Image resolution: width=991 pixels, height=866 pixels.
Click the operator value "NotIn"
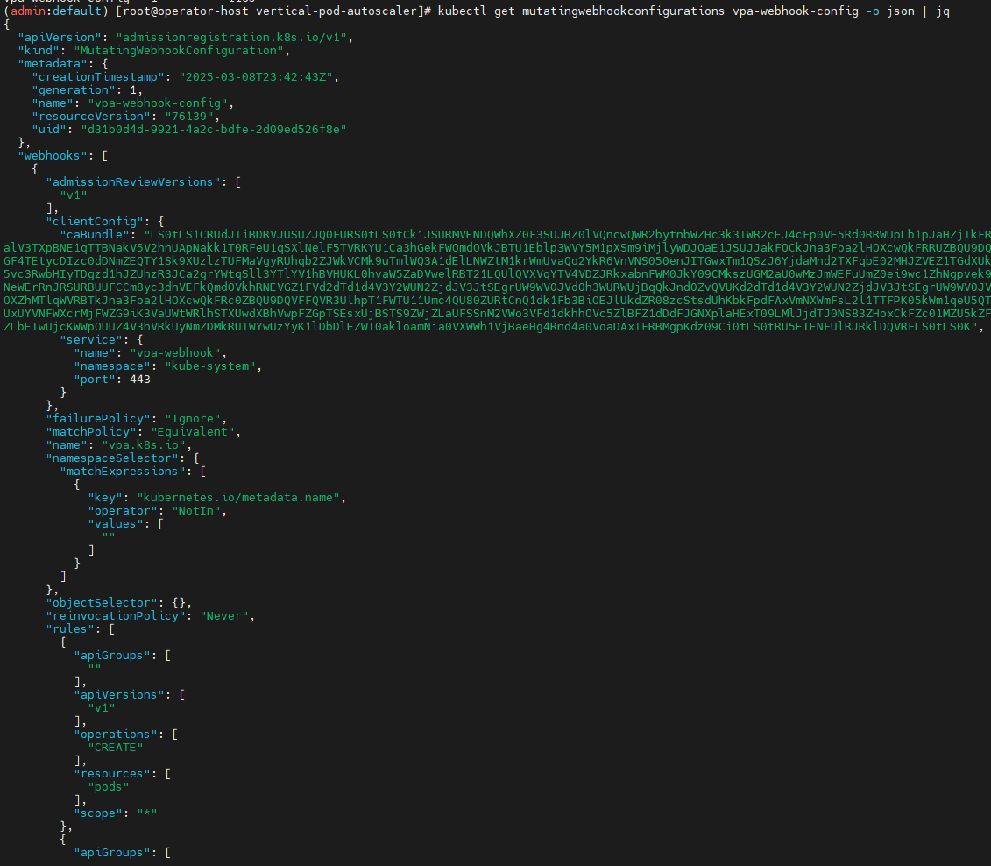click(196, 511)
